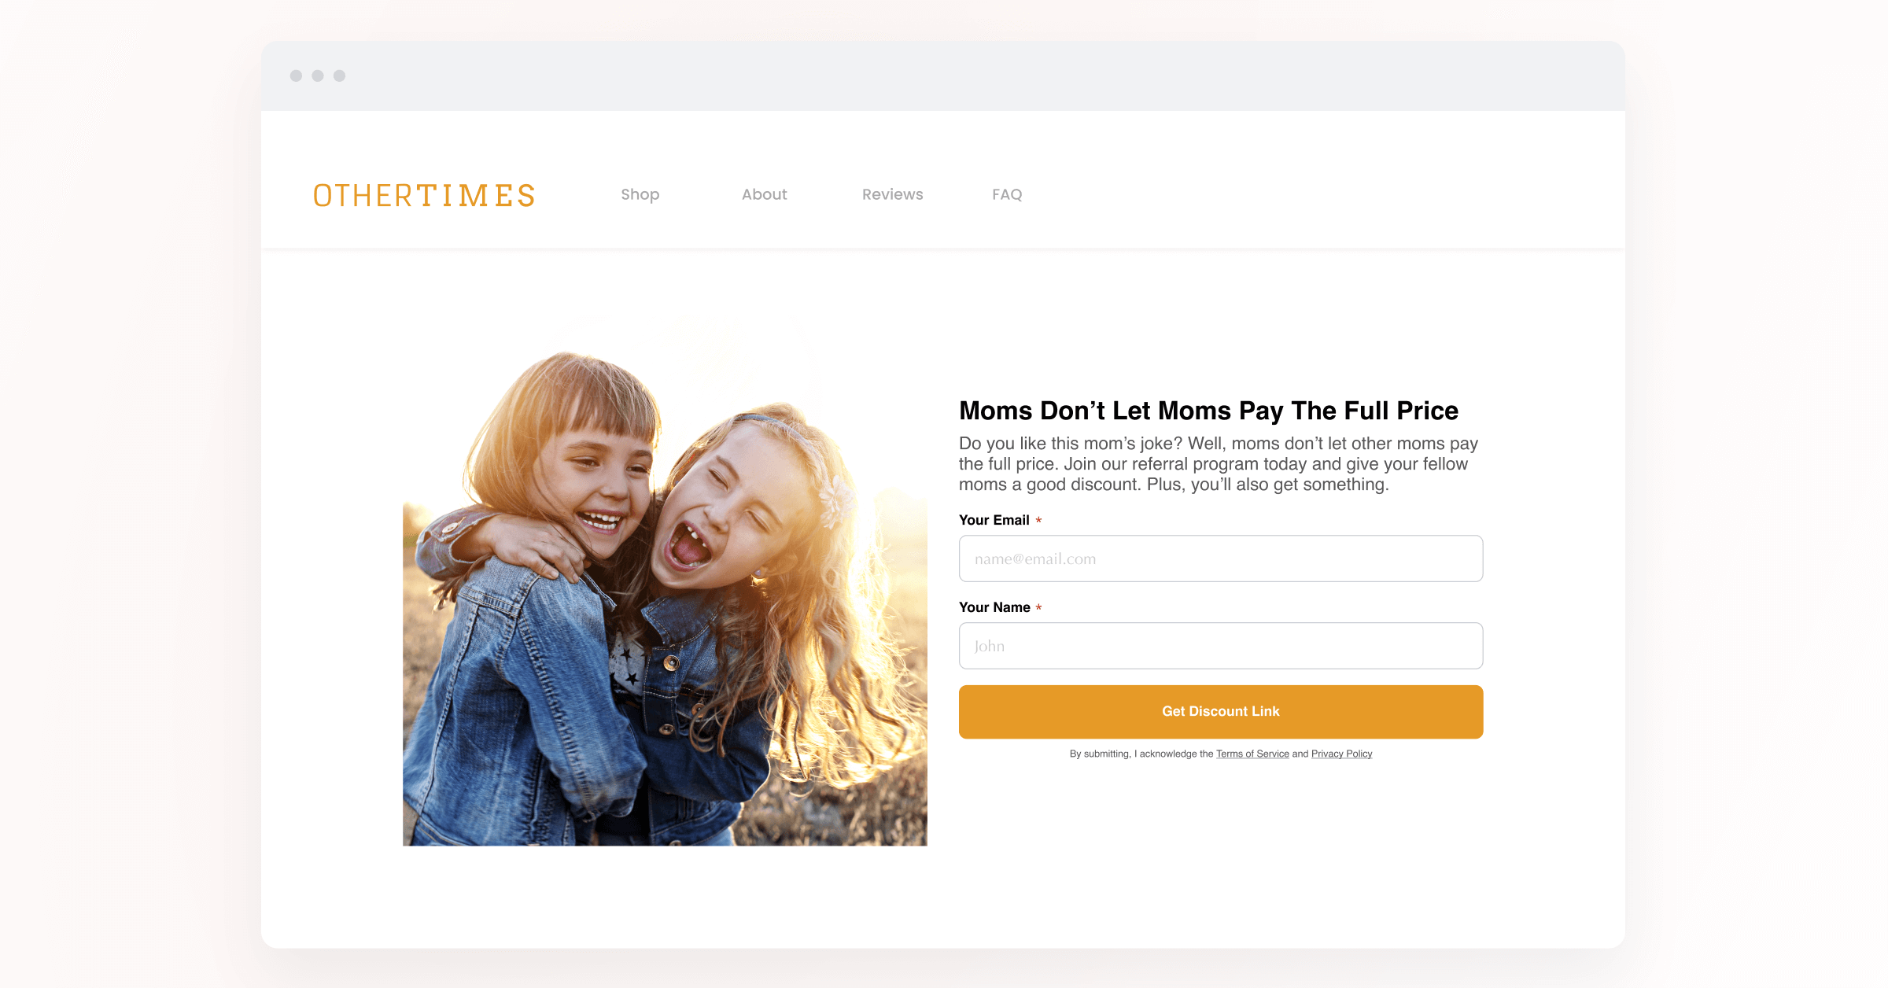Focus the name input with John placeholder
This screenshot has height=988, width=1888.
(1221, 646)
